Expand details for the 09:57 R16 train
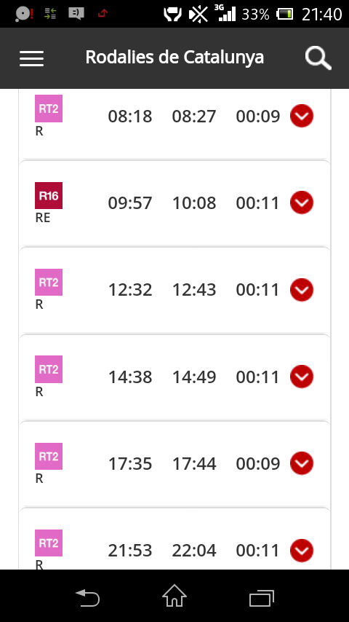The width and height of the screenshot is (349, 622). (302, 202)
